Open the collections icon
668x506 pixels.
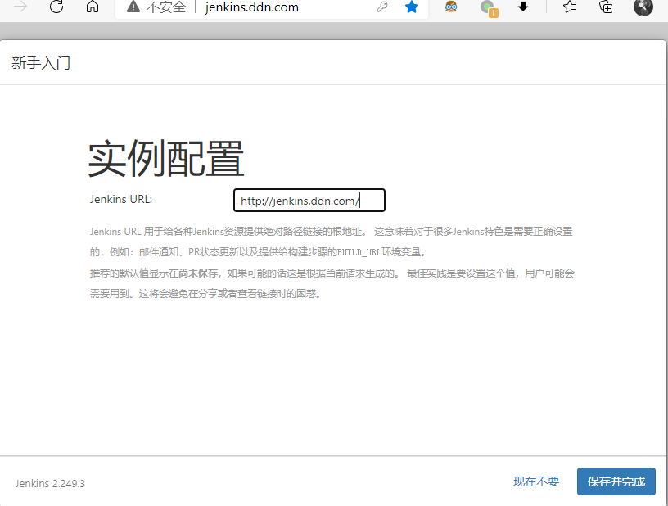click(x=606, y=7)
